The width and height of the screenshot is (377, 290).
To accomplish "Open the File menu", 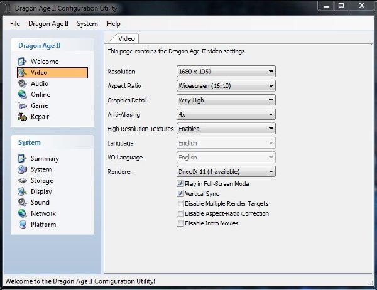I will [x=15, y=24].
